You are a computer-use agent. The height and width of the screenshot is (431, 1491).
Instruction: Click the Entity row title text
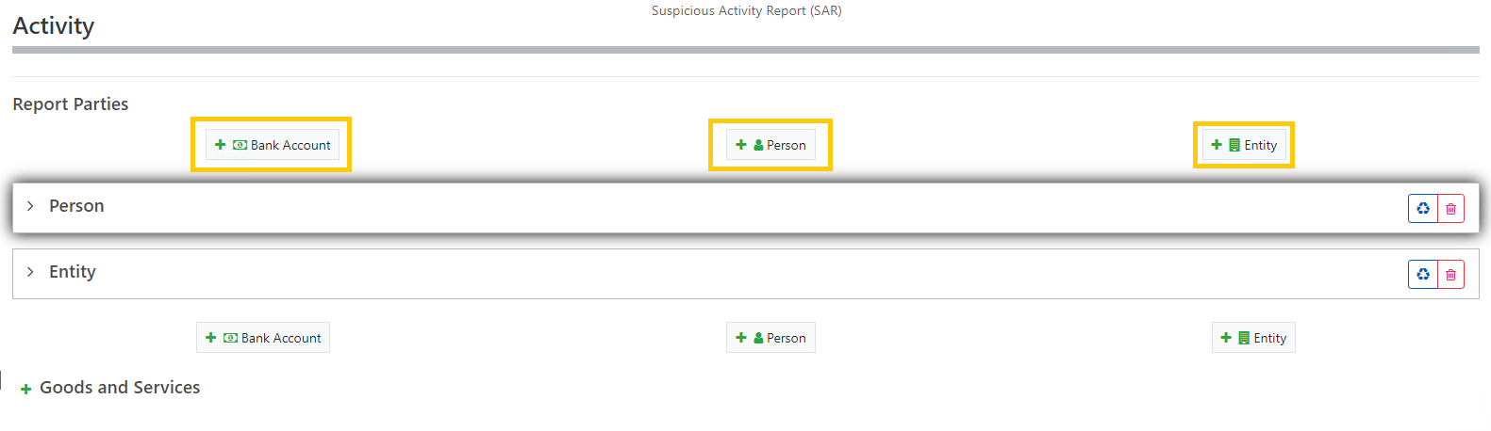coord(73,272)
